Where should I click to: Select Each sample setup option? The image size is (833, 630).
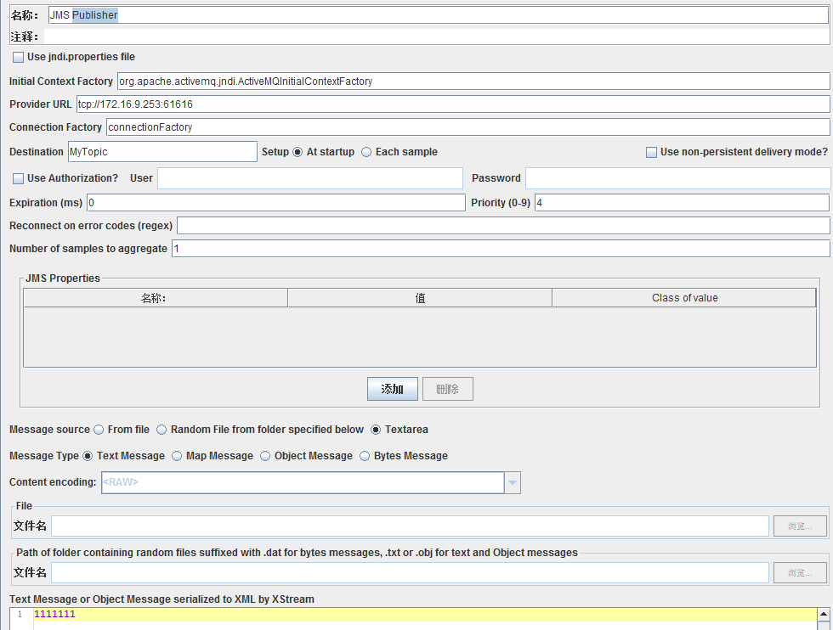pyautogui.click(x=366, y=152)
